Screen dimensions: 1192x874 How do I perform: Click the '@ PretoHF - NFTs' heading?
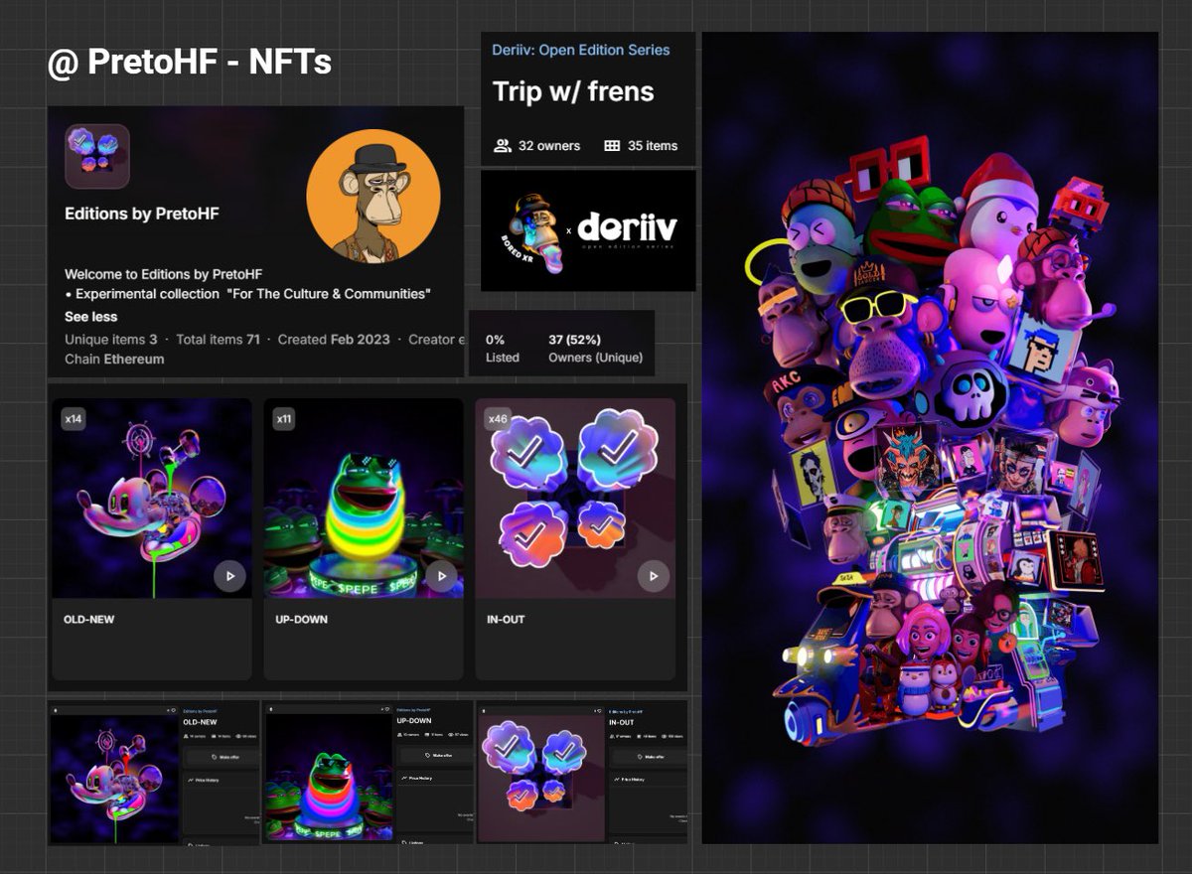190,63
